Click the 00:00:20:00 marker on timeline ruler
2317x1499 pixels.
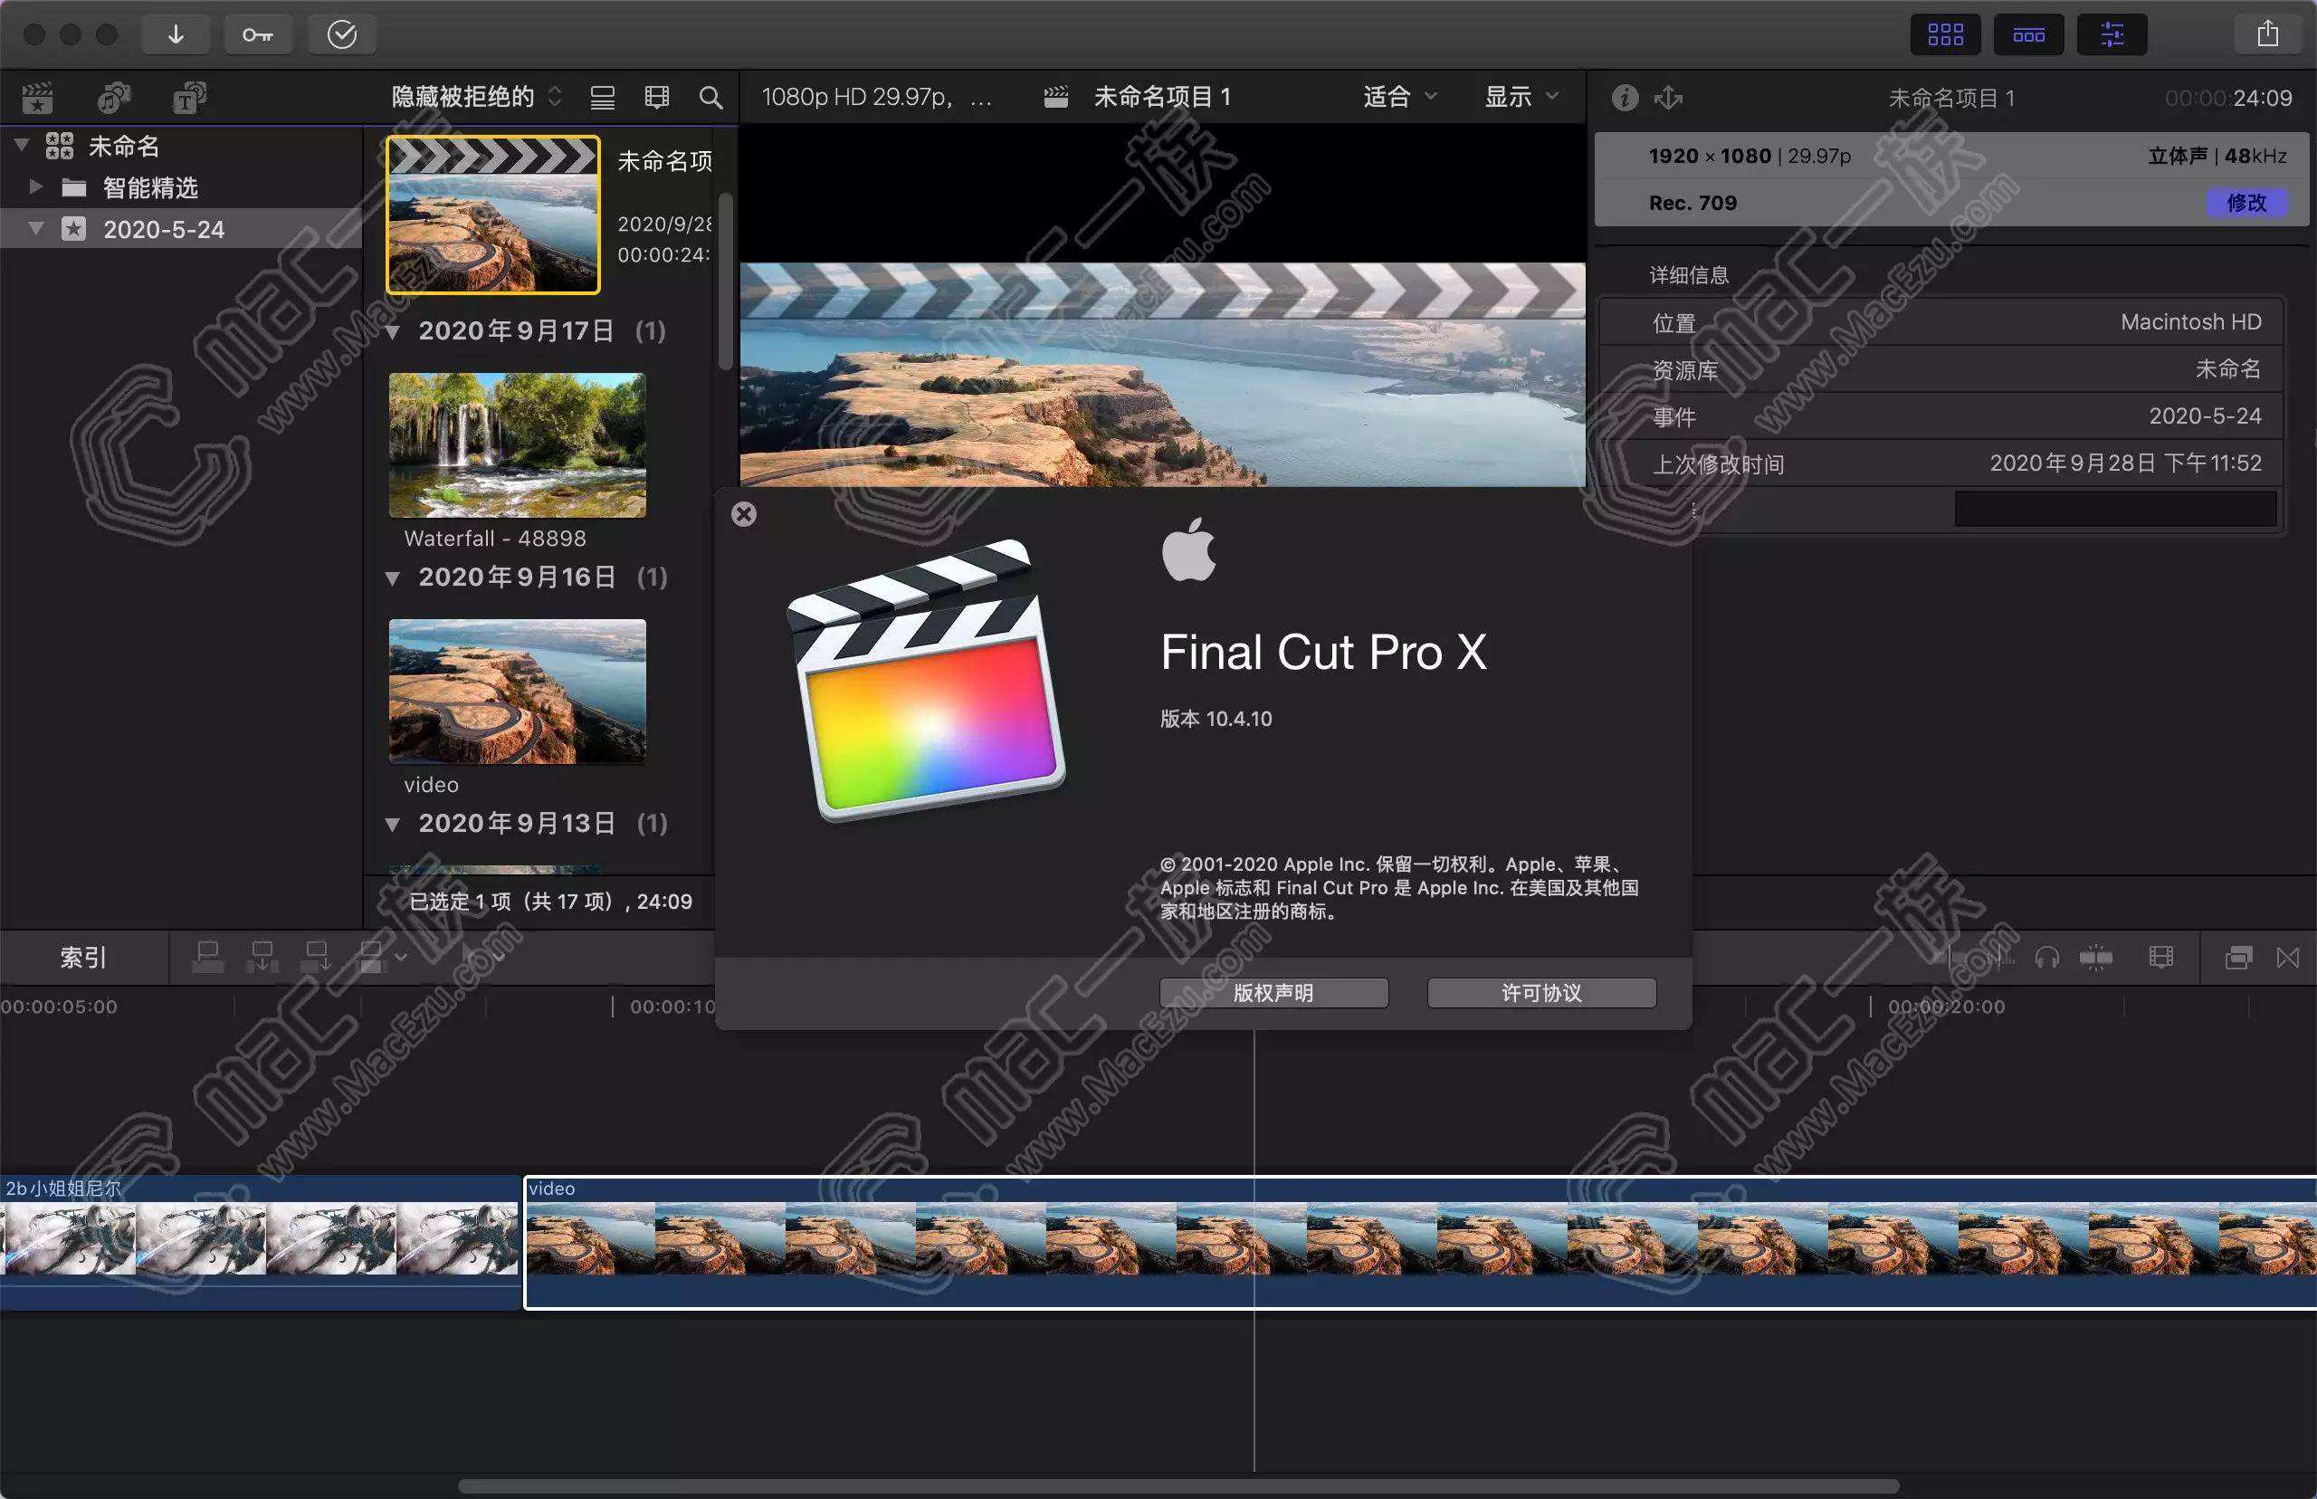pyautogui.click(x=1946, y=1007)
